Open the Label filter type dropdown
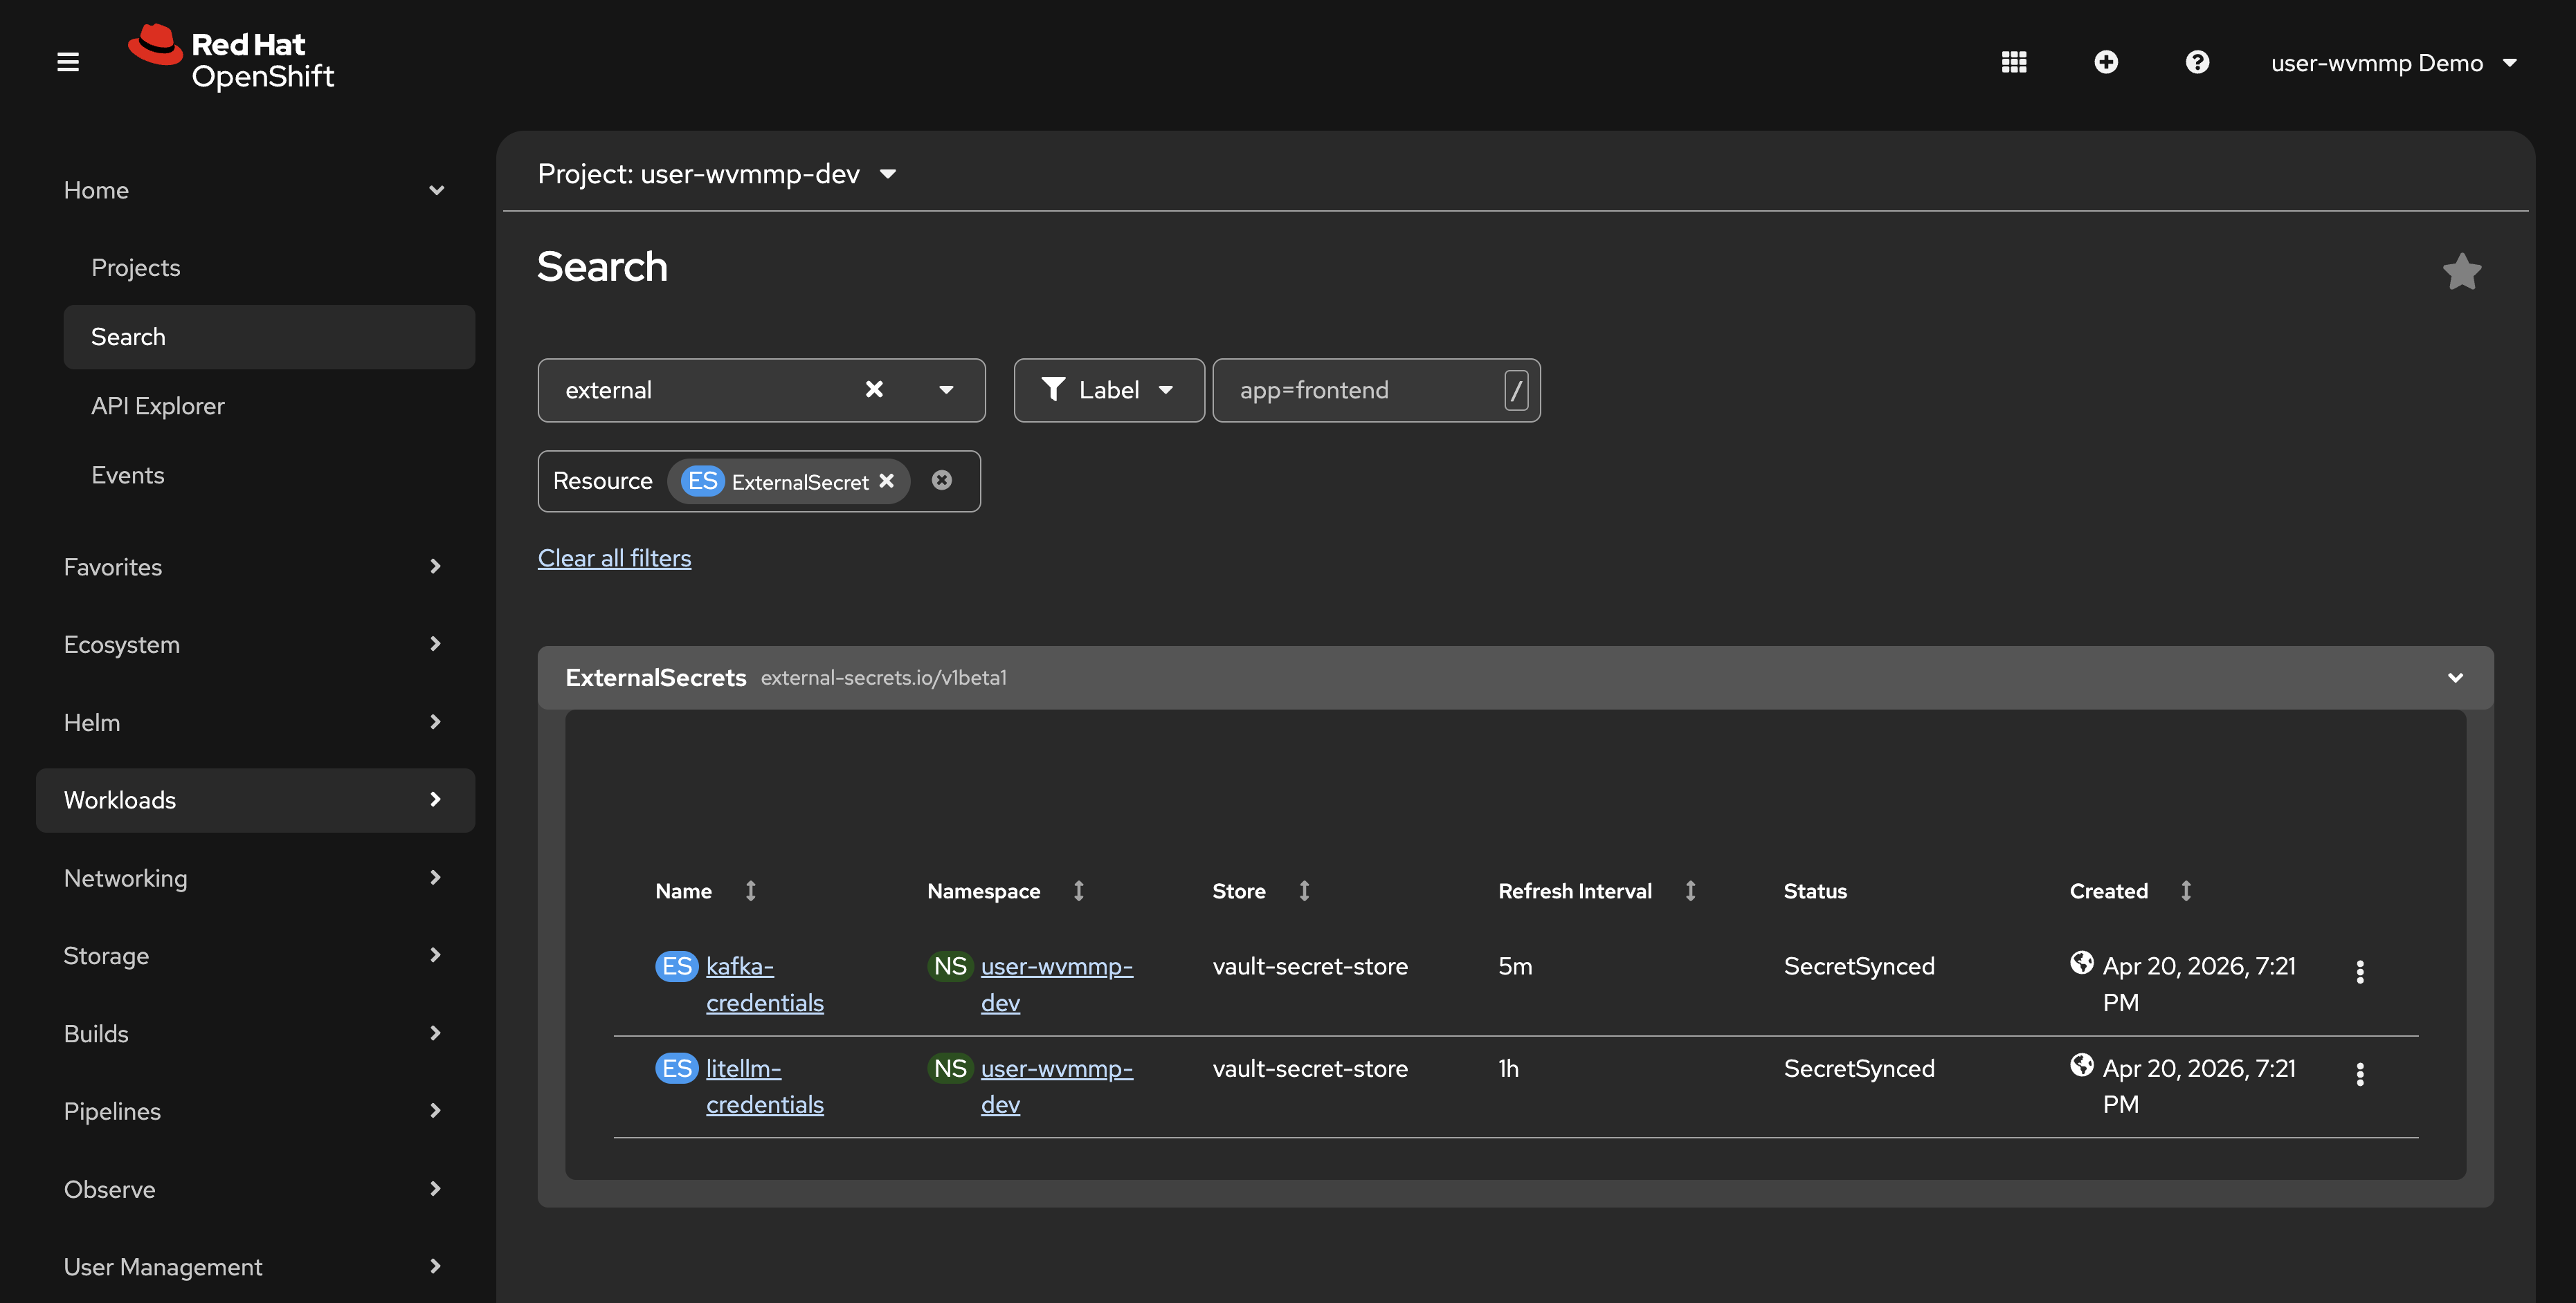The height and width of the screenshot is (1303, 2576). [1108, 389]
